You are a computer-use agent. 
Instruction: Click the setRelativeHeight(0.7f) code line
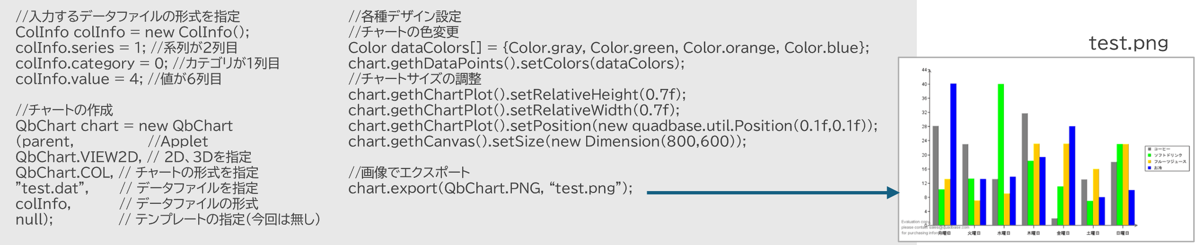click(x=517, y=95)
